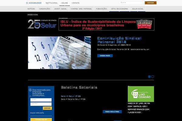Open Boletim Selur nº 08 link
The height and width of the screenshot is (121, 182).
[71, 96]
